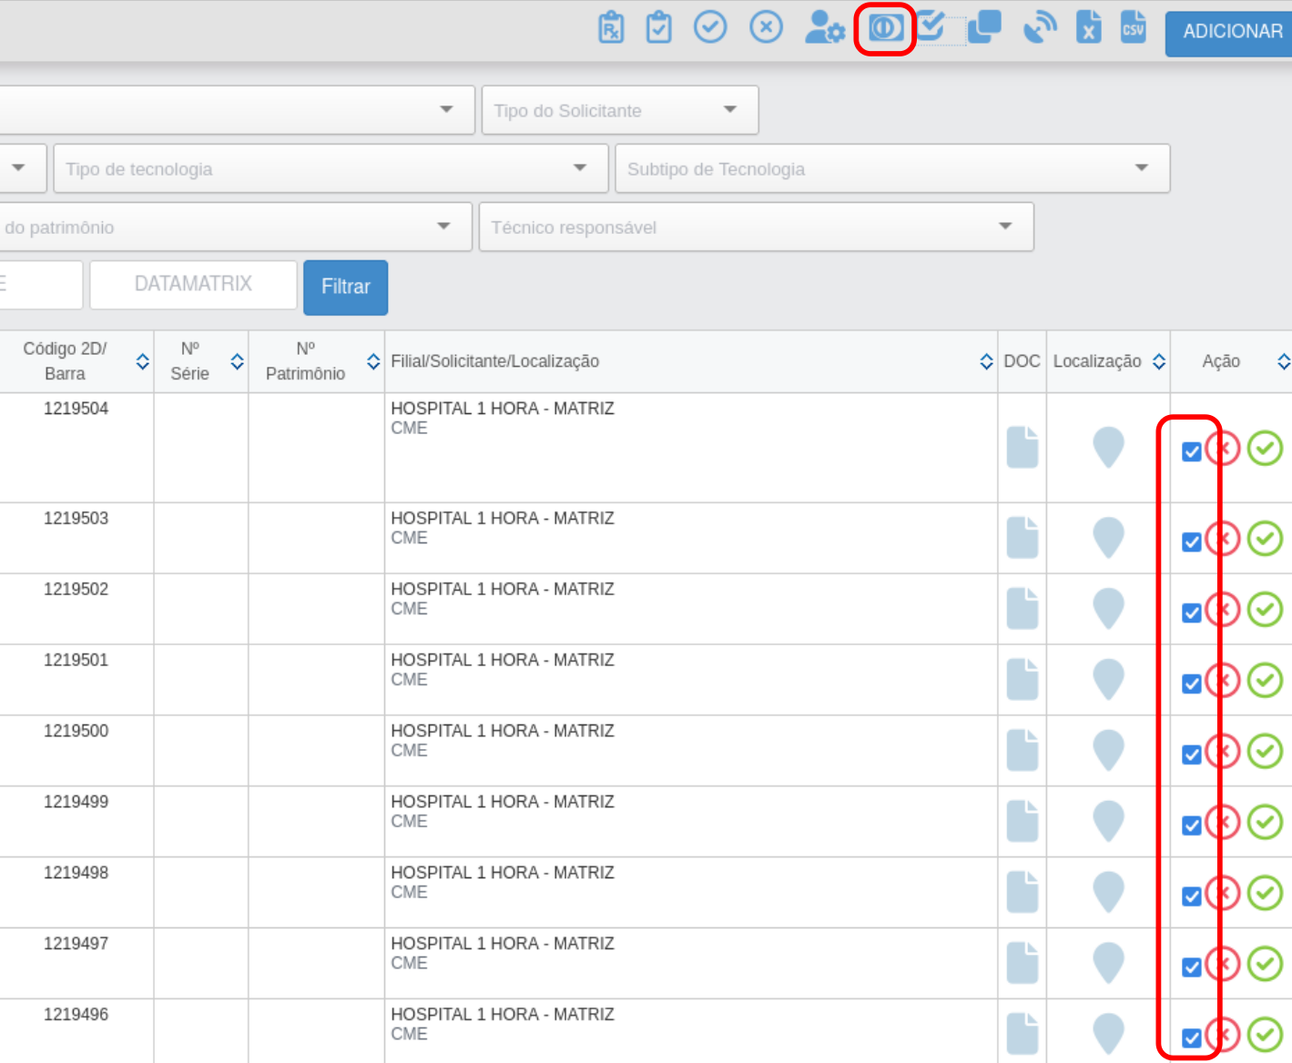Click green approve check for row 1219504
Screen dimensions: 1292x1063
[1265, 448]
